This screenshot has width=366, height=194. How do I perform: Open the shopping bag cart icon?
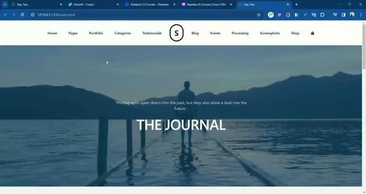312,33
